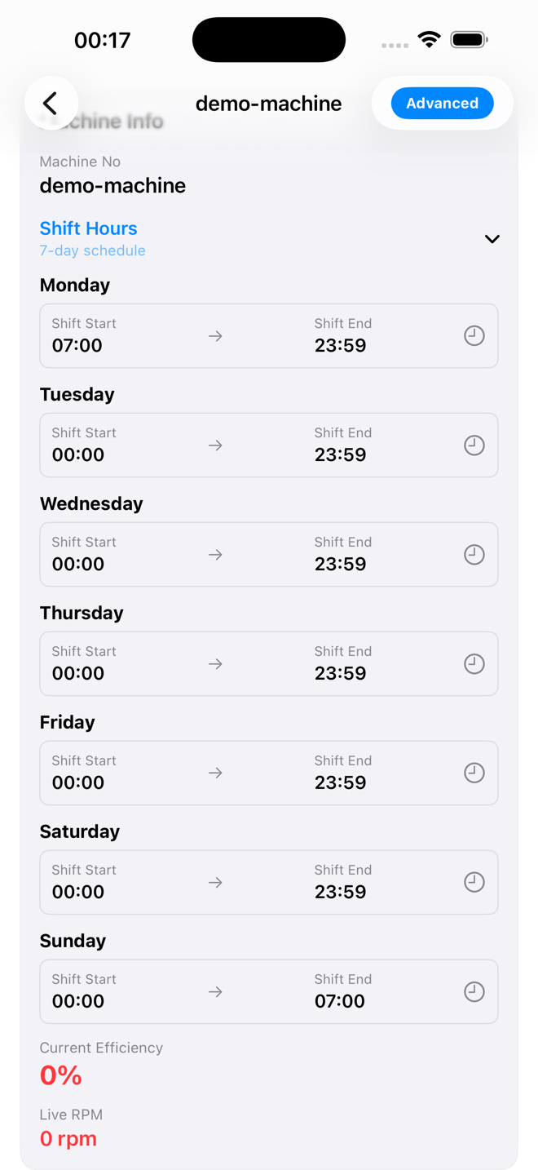Image resolution: width=538 pixels, height=1170 pixels.
Task: Tap Saturday's clock icon
Action: tap(474, 882)
